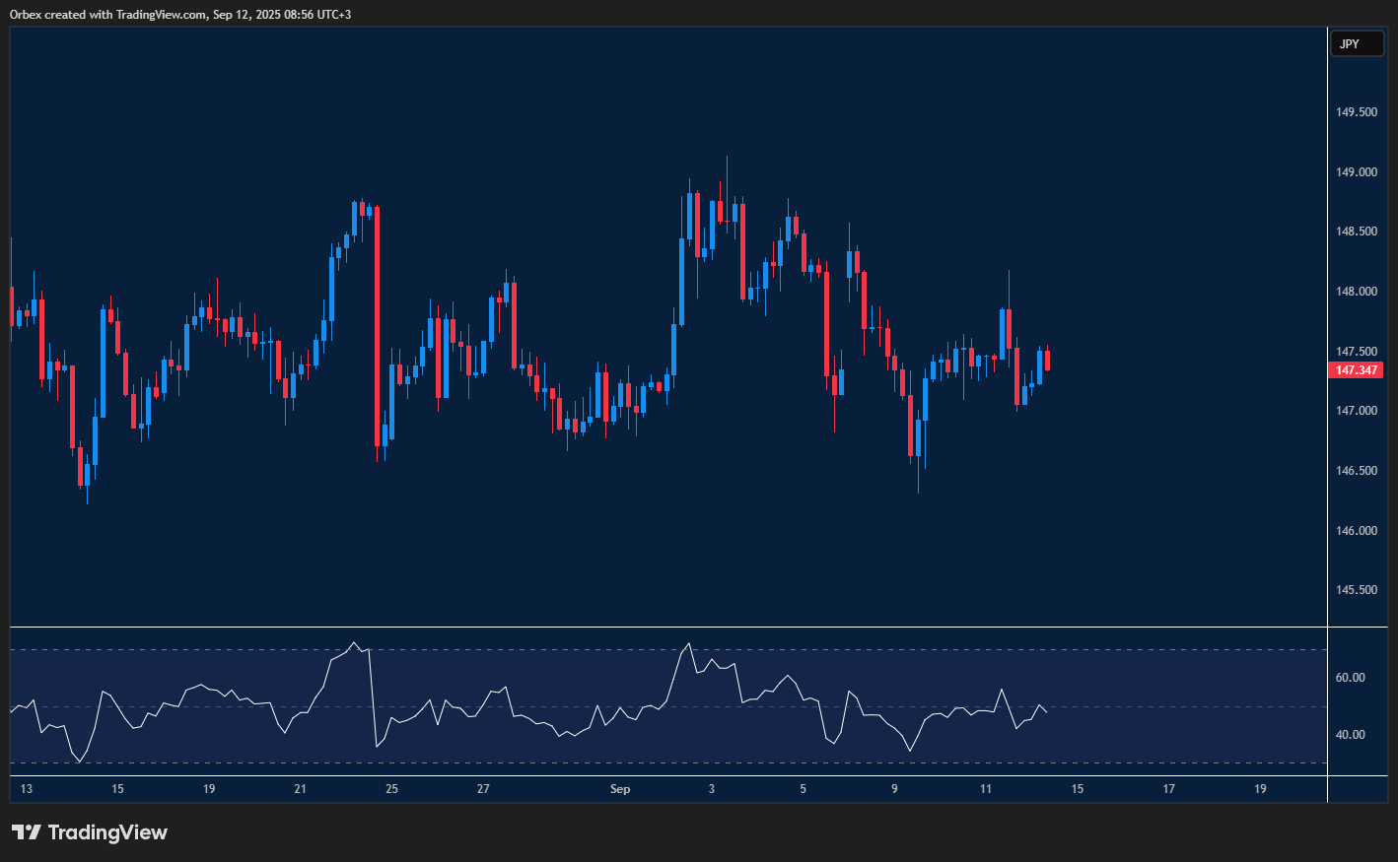Click the Orbex TradingView.com header caption
The height and width of the screenshot is (862, 1398).
click(180, 15)
